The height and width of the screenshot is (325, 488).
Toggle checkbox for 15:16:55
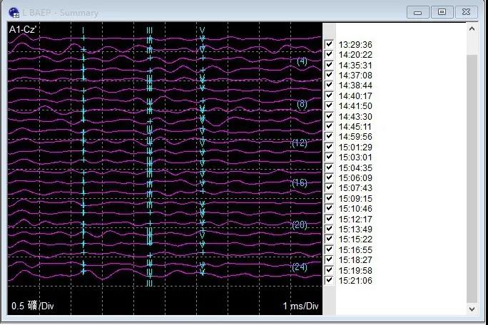(329, 249)
